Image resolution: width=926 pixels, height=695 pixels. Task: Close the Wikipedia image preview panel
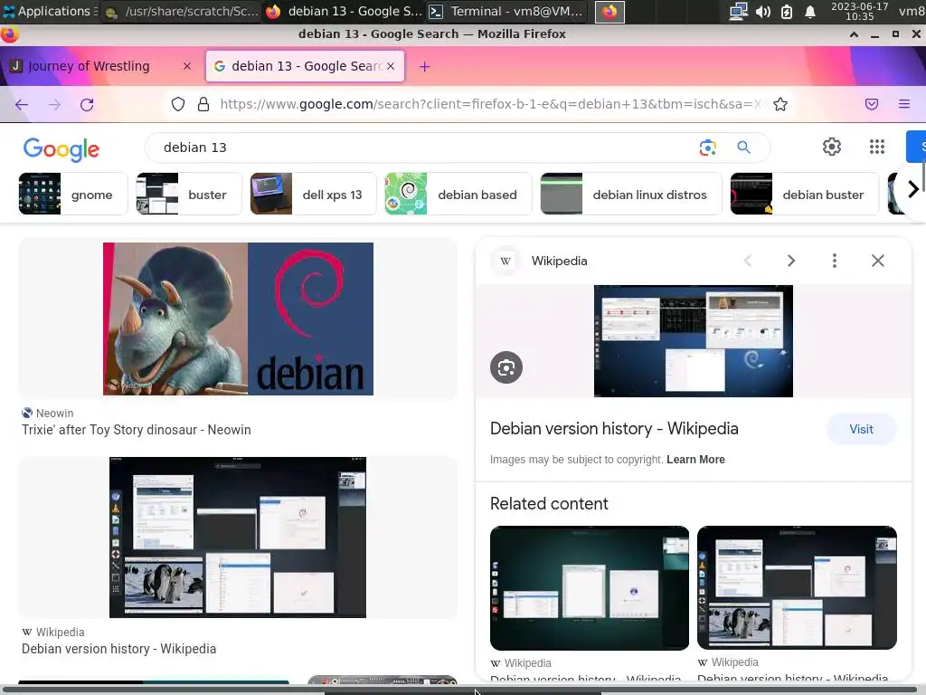pos(877,261)
